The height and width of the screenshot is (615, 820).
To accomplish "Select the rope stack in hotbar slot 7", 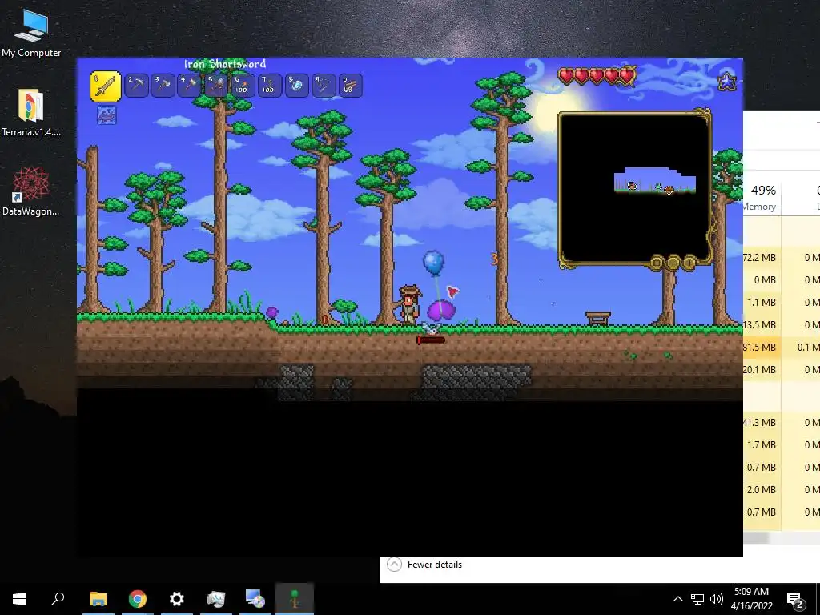I will [x=269, y=85].
